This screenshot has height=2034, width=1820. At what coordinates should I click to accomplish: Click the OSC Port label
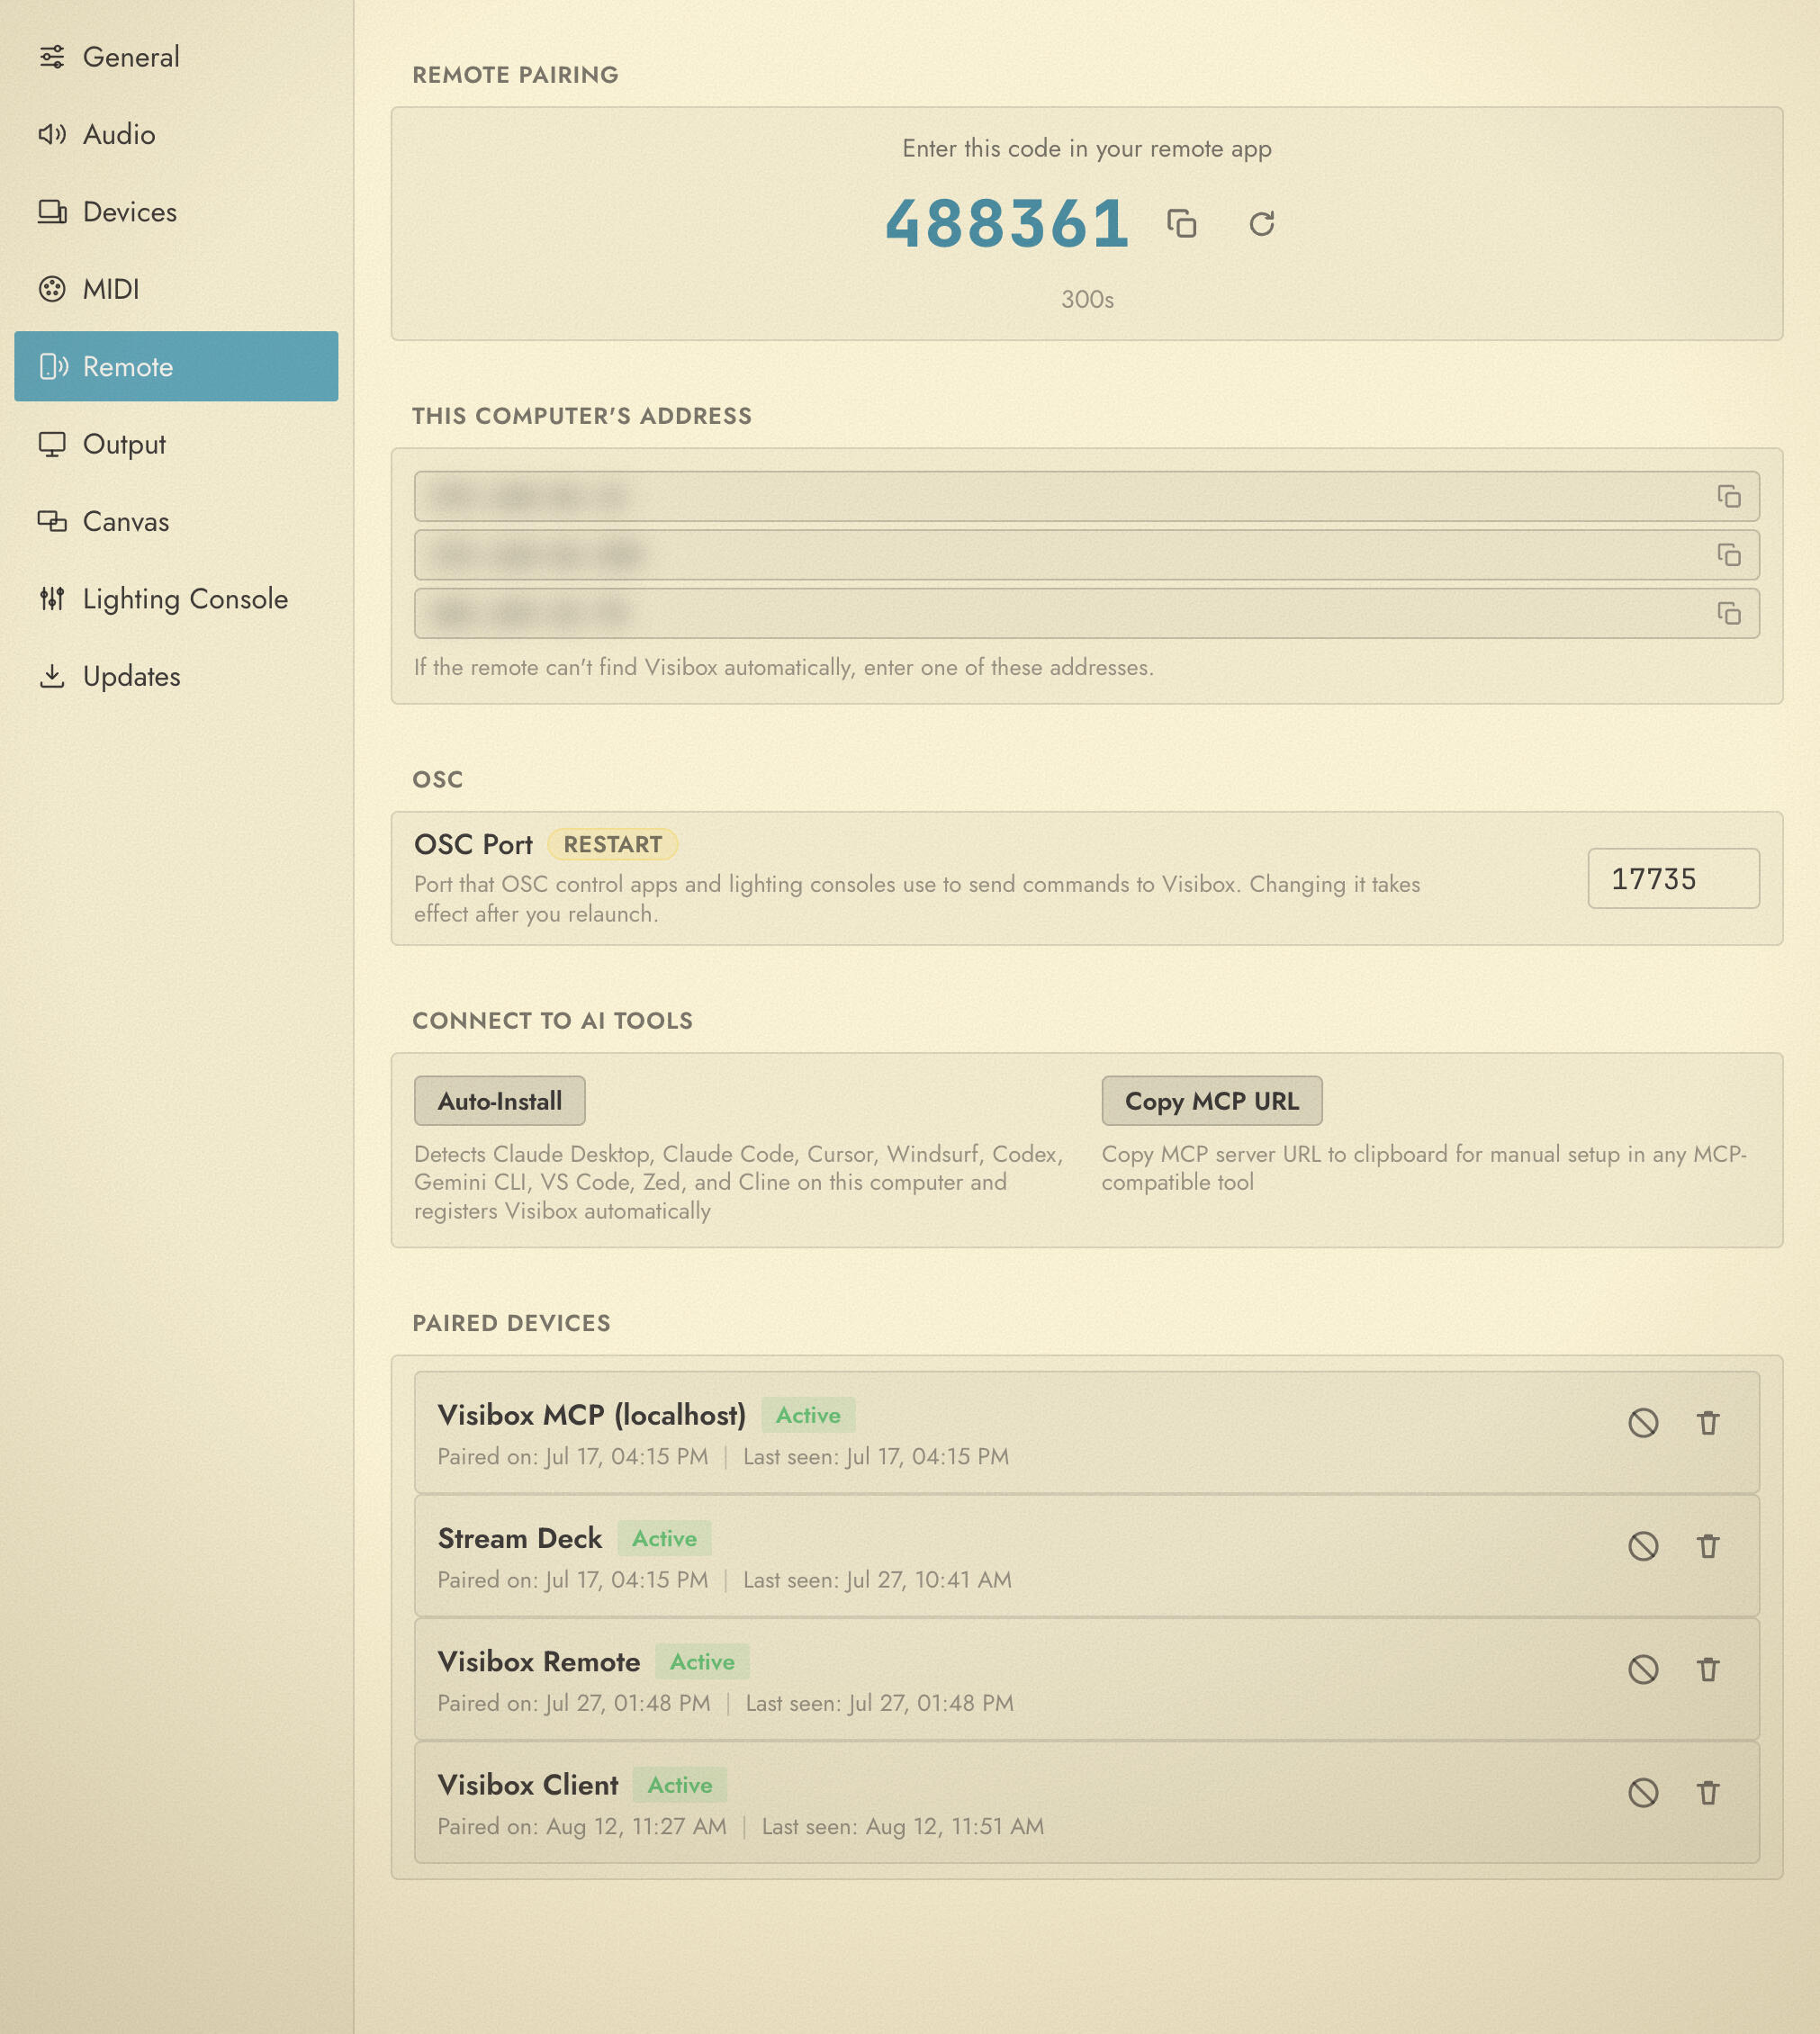[x=473, y=845]
